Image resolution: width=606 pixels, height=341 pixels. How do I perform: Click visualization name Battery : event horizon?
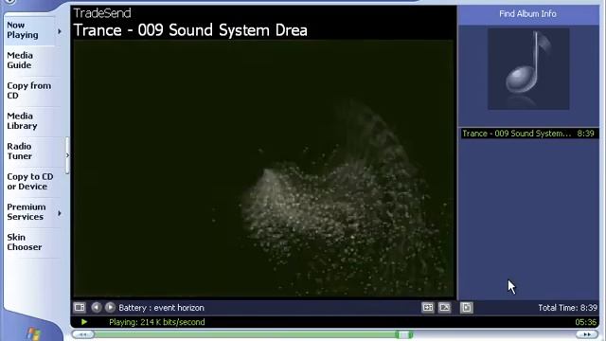coord(161,308)
